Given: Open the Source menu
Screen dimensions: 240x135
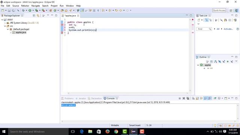Looking at the screenshot, I should tap(16, 6).
